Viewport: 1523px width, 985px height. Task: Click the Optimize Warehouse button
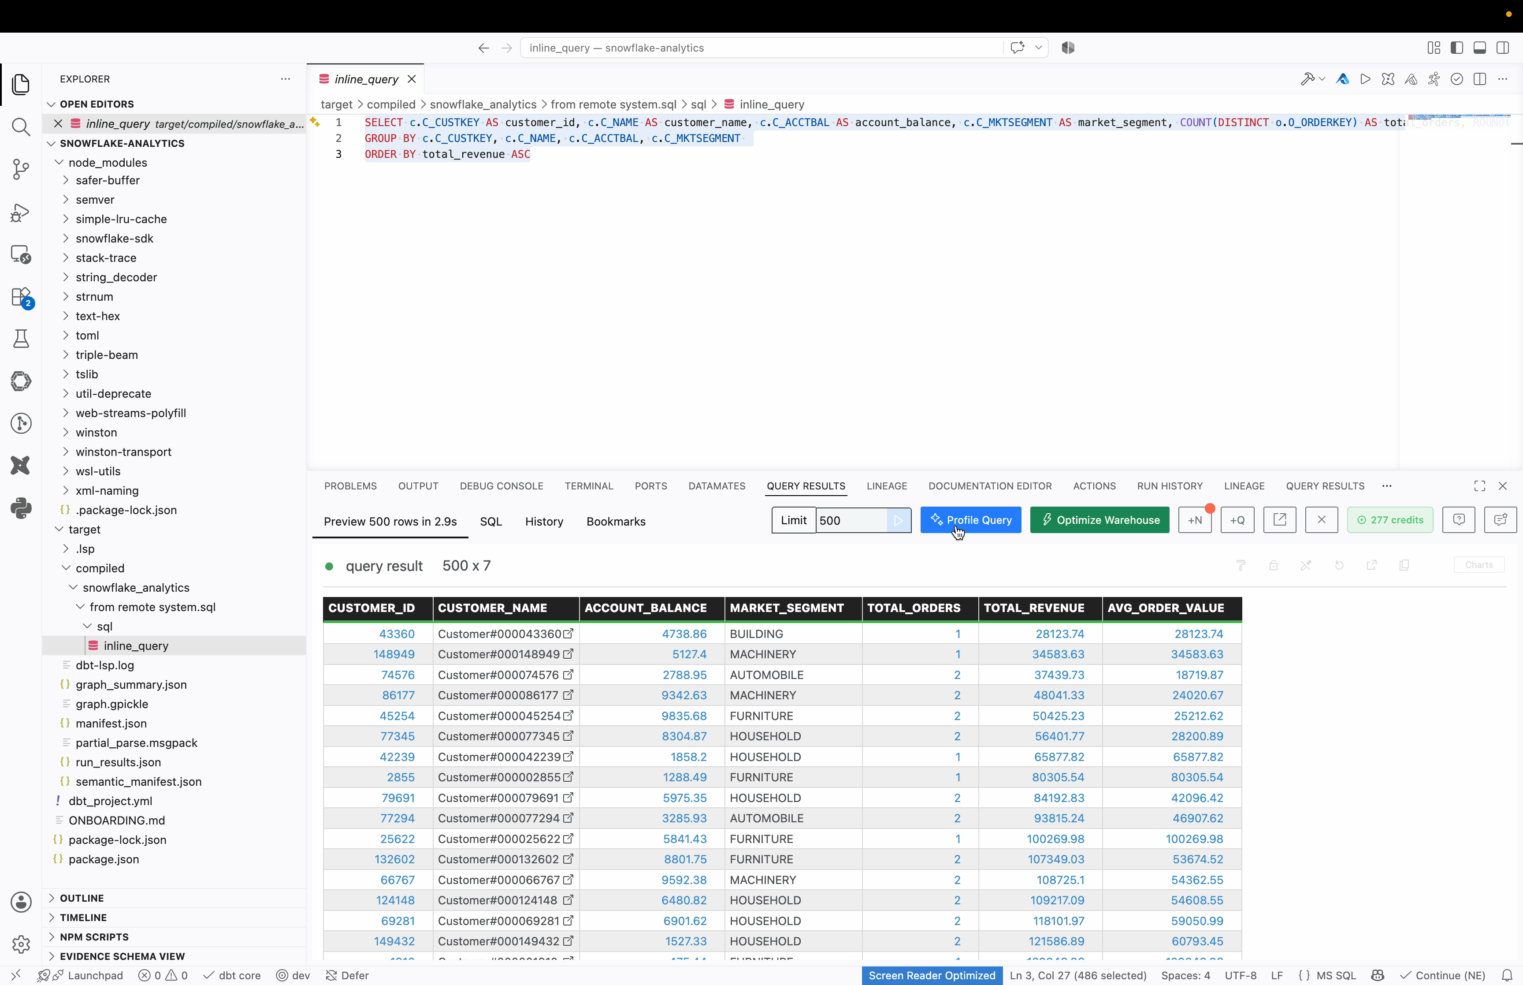pyautogui.click(x=1099, y=520)
